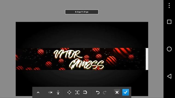The width and height of the screenshot is (175, 98).
Task: Undo the last transform
Action: [98, 92]
